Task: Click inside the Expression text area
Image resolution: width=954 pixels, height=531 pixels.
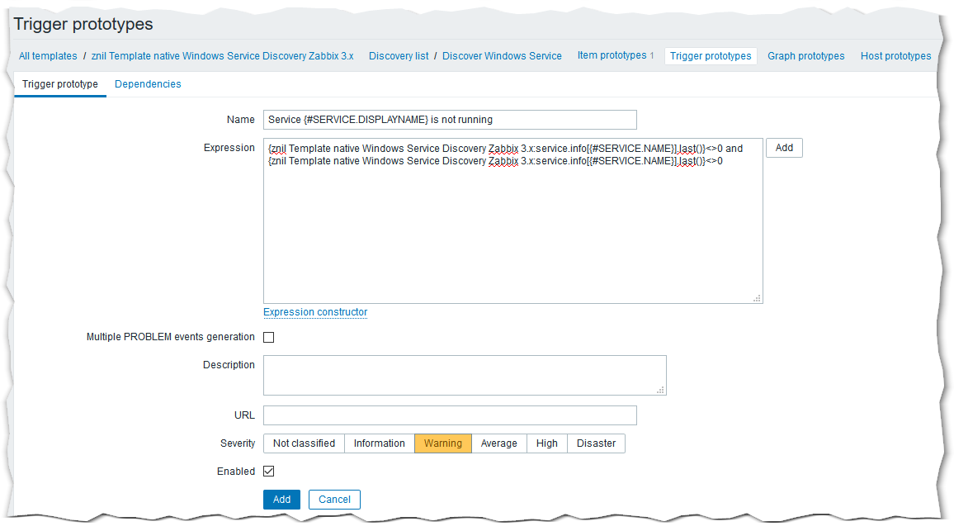Action: click(x=512, y=231)
